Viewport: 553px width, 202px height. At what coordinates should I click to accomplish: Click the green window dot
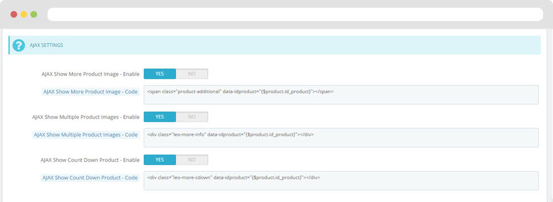(x=34, y=14)
